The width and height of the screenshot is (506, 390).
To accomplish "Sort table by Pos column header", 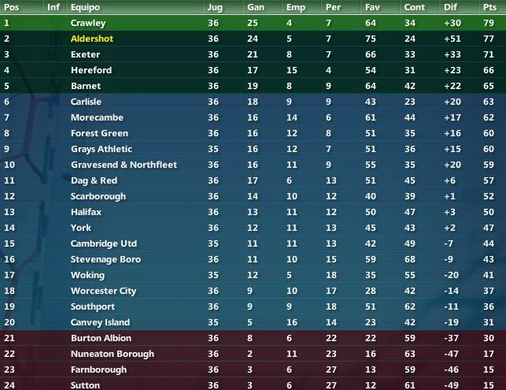I will [x=11, y=7].
